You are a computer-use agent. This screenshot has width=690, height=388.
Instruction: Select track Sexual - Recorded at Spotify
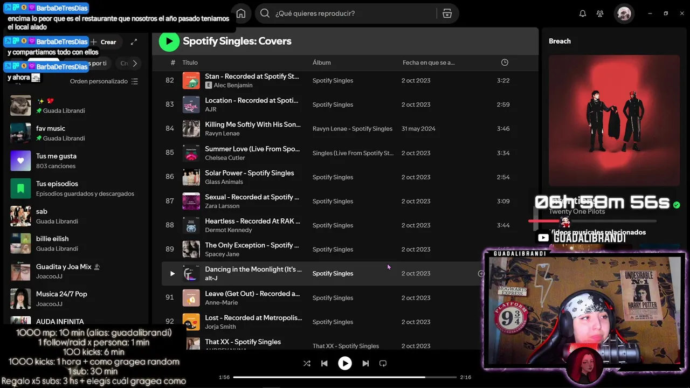click(x=252, y=197)
